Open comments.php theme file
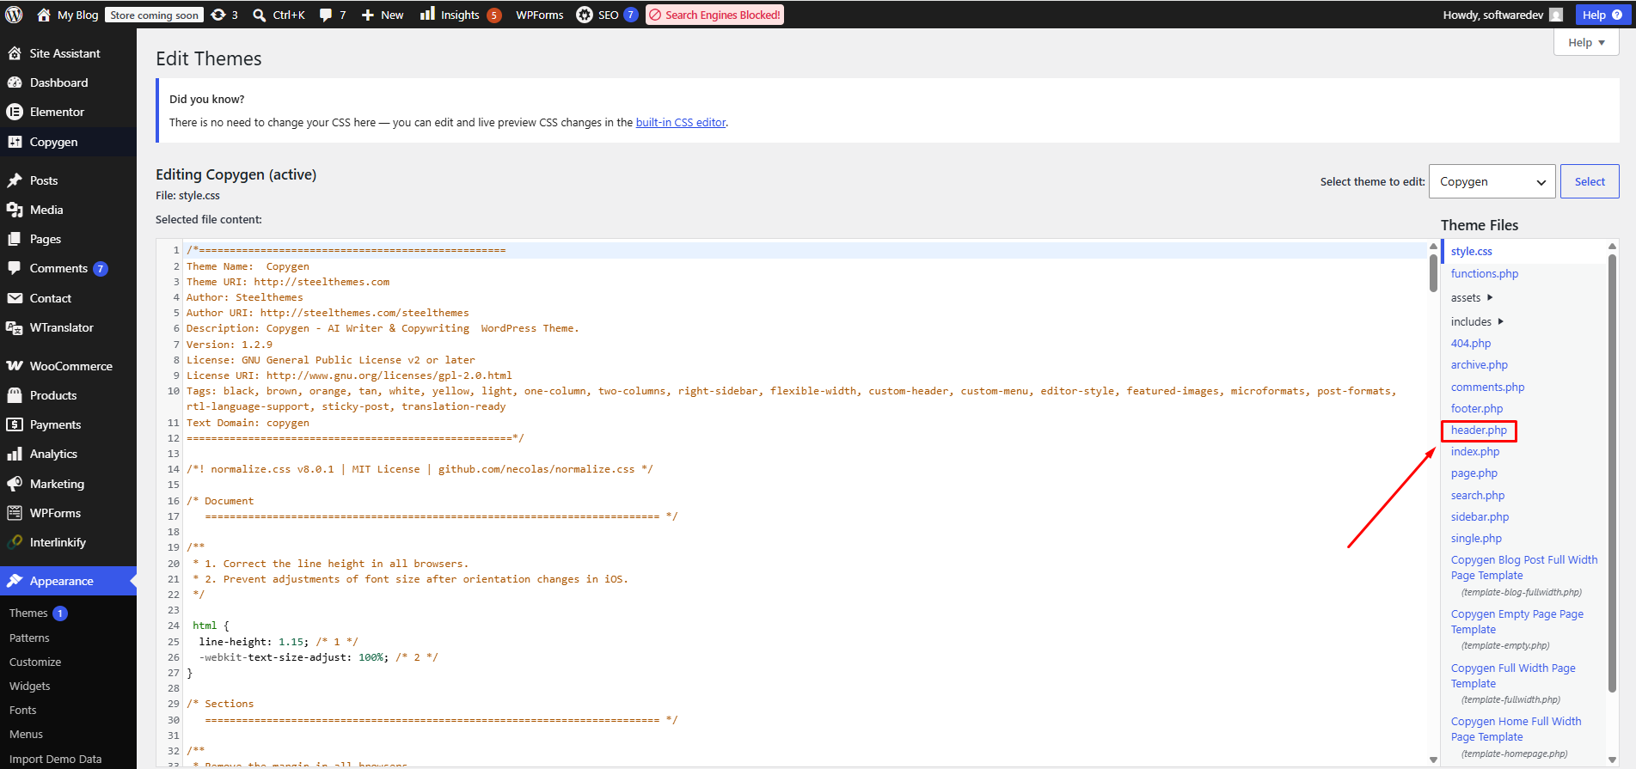 [x=1488, y=387]
